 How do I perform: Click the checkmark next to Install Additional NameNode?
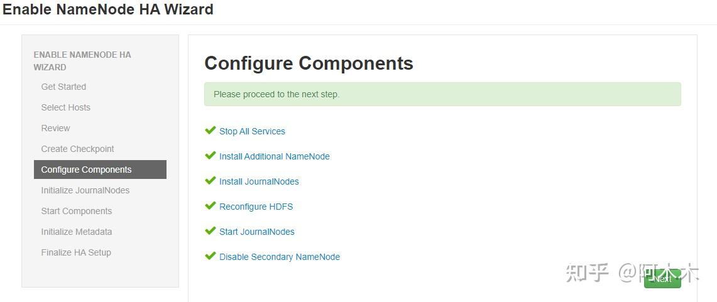tap(211, 156)
